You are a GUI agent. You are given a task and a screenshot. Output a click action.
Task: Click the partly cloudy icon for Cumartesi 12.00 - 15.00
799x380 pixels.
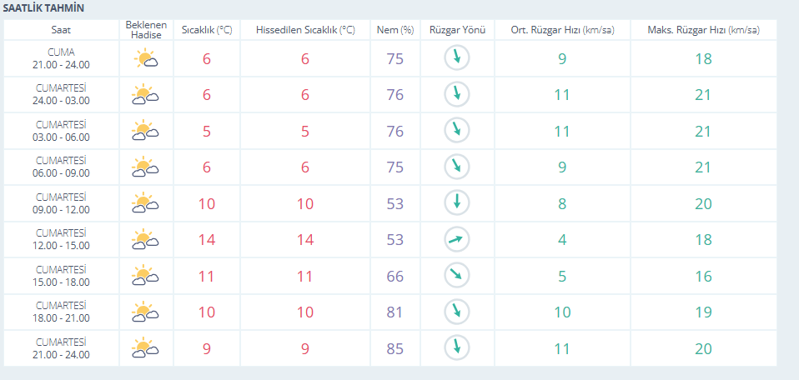tap(145, 239)
